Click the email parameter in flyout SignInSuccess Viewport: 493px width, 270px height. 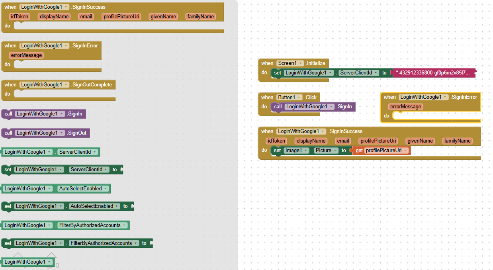click(86, 17)
